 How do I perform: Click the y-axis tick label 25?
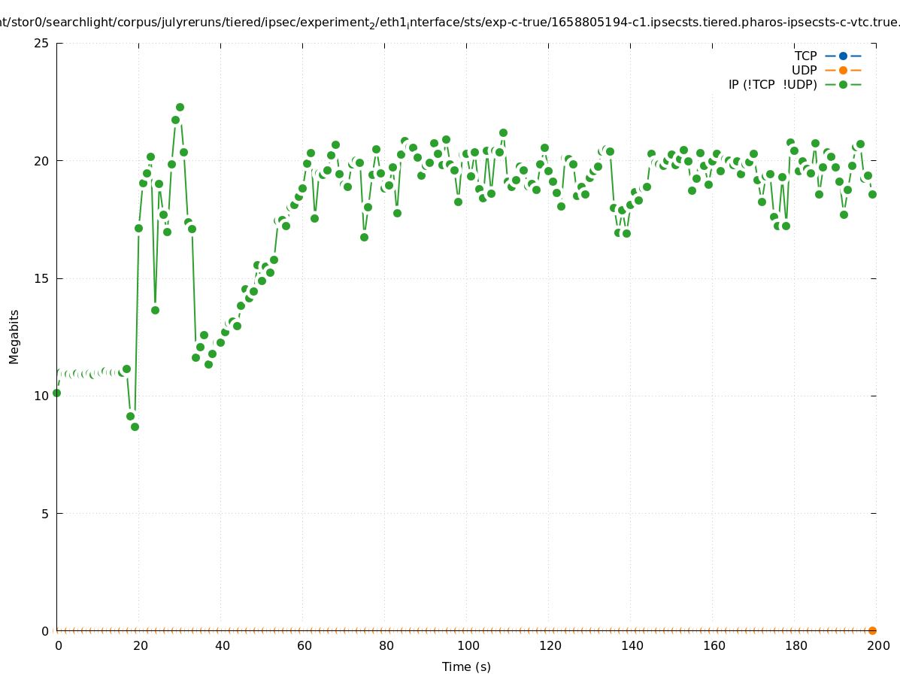coord(41,43)
